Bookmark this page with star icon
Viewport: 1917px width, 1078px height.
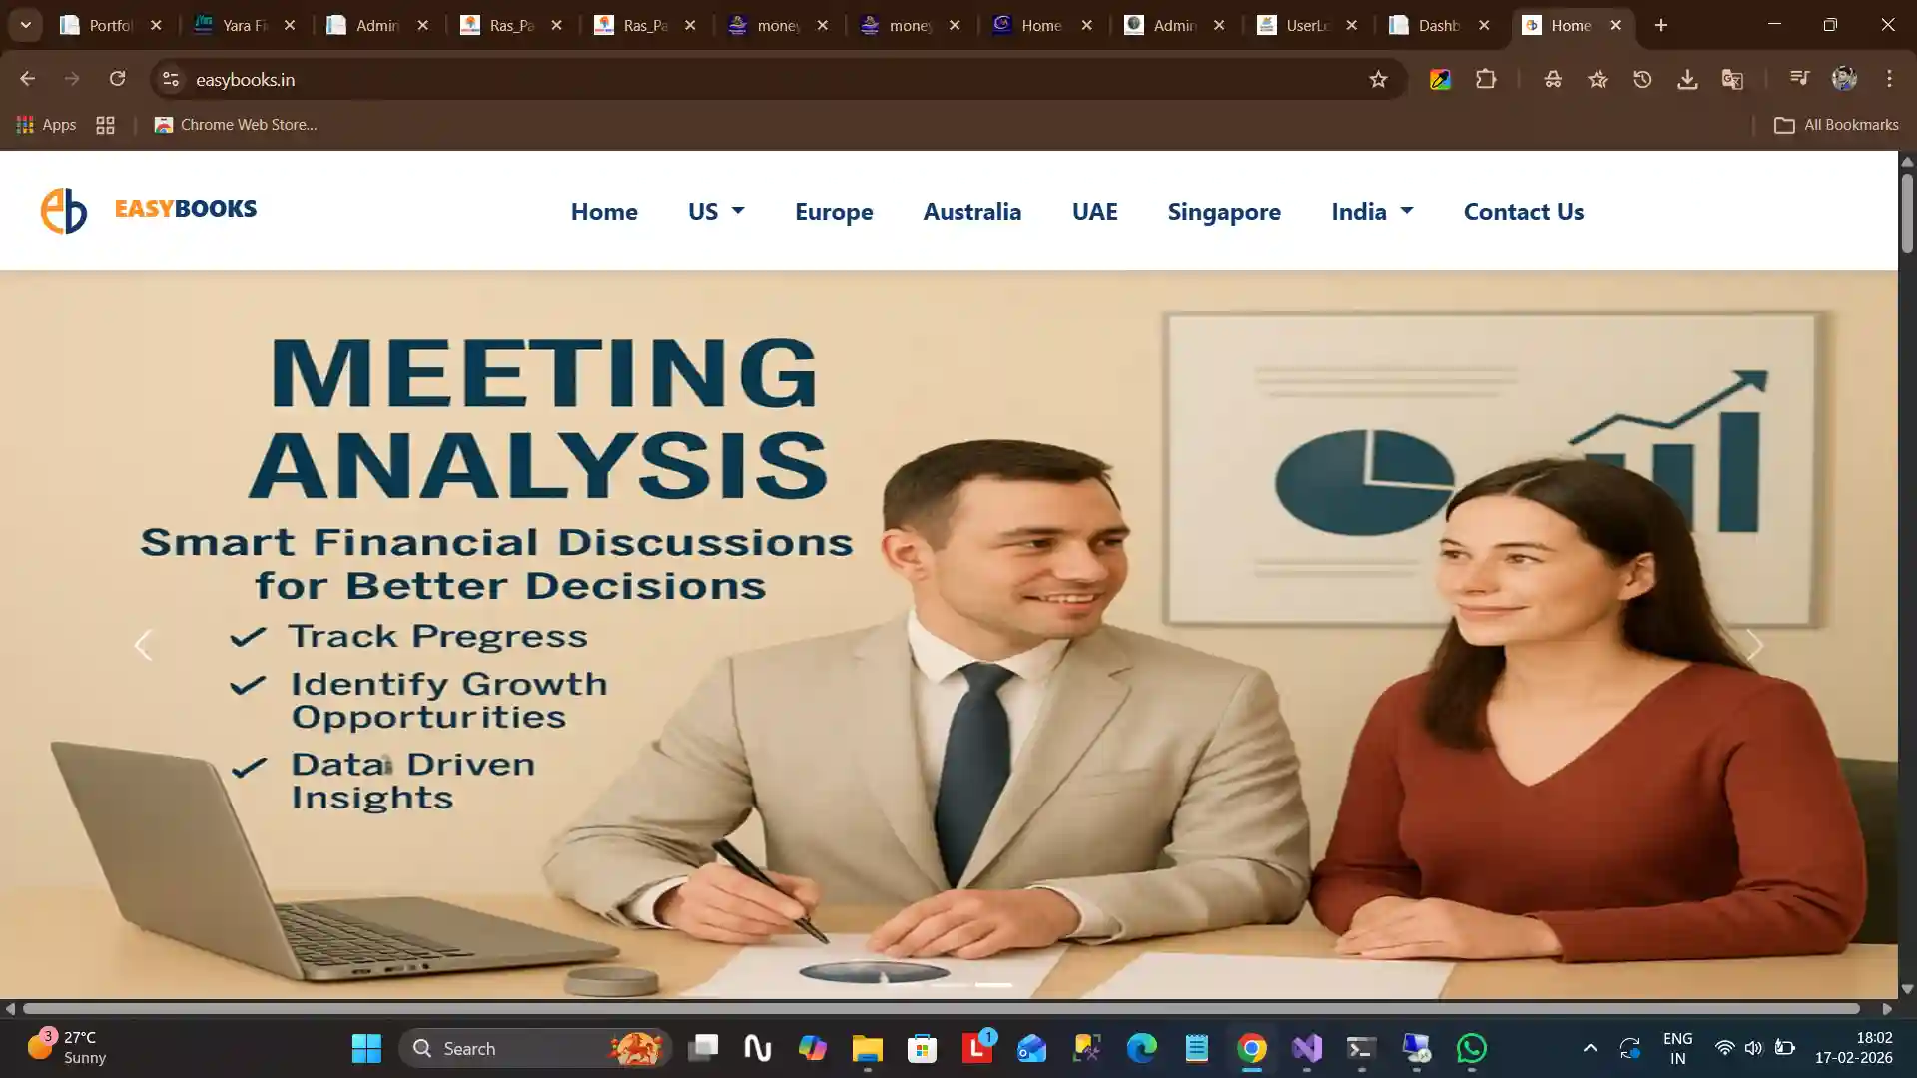(1378, 79)
